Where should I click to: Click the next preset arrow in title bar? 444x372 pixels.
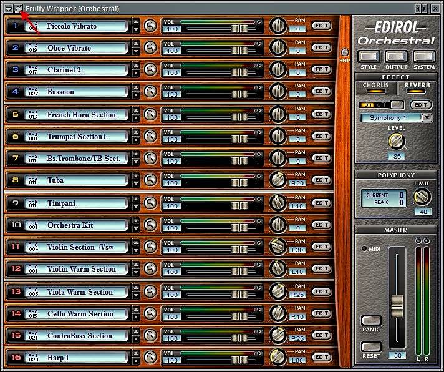424,9
